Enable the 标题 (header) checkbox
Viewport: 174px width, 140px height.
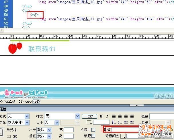coord(93,136)
